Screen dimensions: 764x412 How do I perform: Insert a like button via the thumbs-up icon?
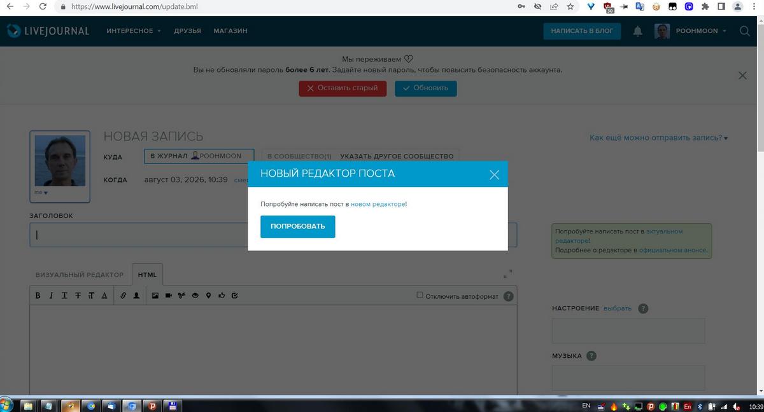(222, 296)
